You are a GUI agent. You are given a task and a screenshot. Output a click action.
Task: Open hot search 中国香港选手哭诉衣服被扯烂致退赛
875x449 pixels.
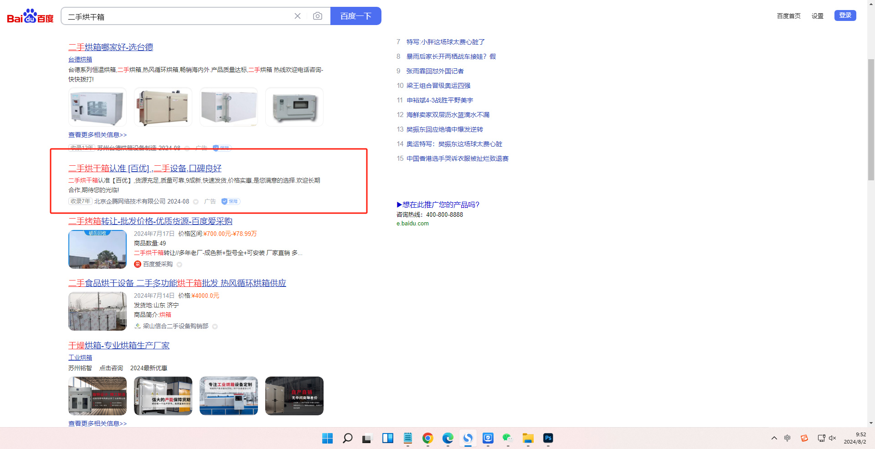pos(458,158)
